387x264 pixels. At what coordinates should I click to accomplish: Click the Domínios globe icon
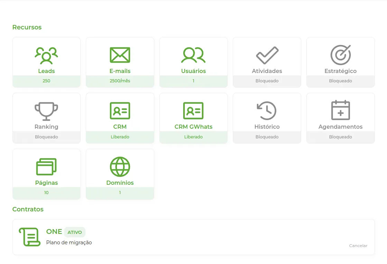click(120, 167)
